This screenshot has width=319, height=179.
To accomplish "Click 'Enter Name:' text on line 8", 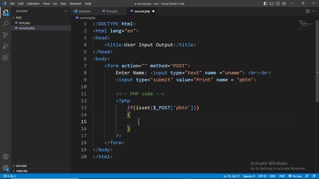I will [x=131, y=73].
